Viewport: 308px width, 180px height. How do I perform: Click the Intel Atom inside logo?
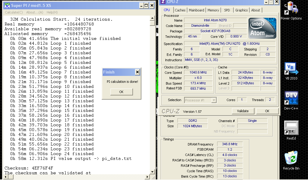[x=262, y=28]
